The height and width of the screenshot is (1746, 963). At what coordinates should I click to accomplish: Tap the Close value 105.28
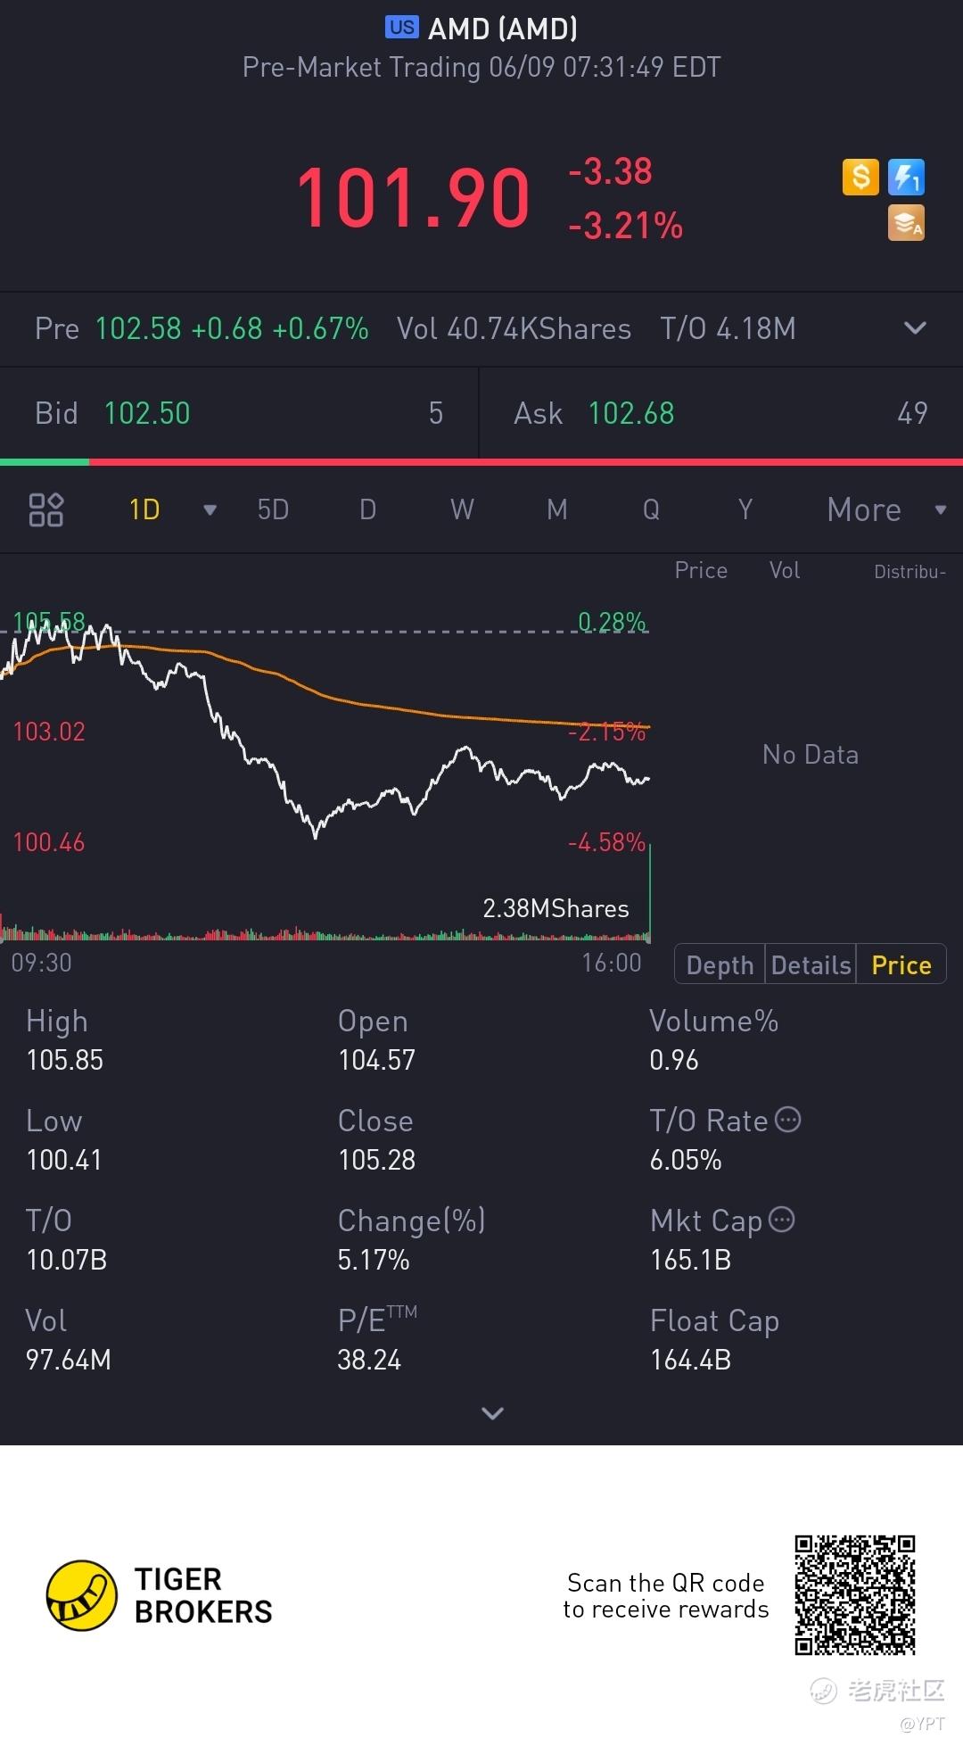(x=376, y=1160)
